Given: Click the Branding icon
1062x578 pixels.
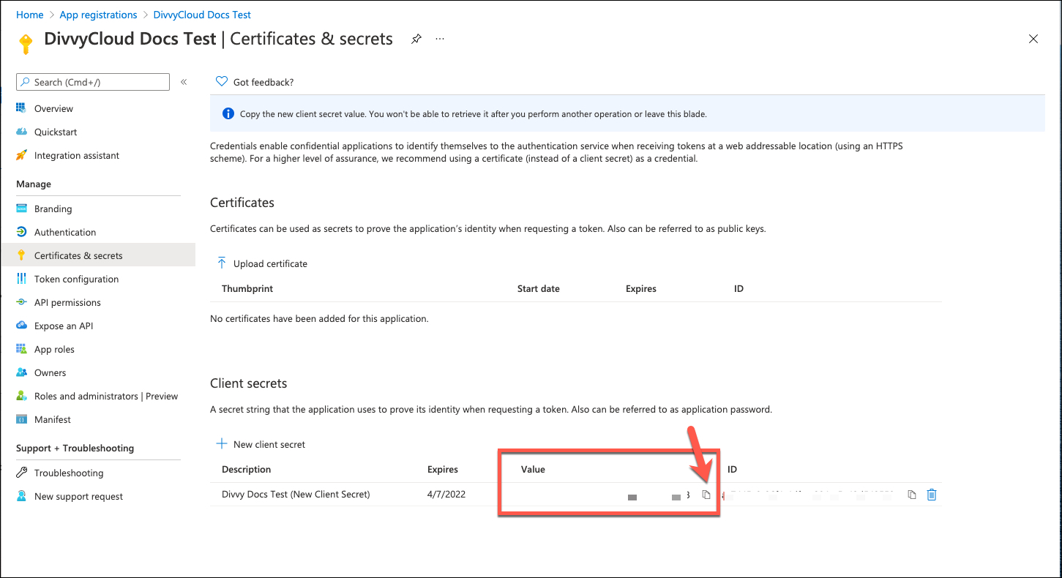Looking at the screenshot, I should pos(21,209).
